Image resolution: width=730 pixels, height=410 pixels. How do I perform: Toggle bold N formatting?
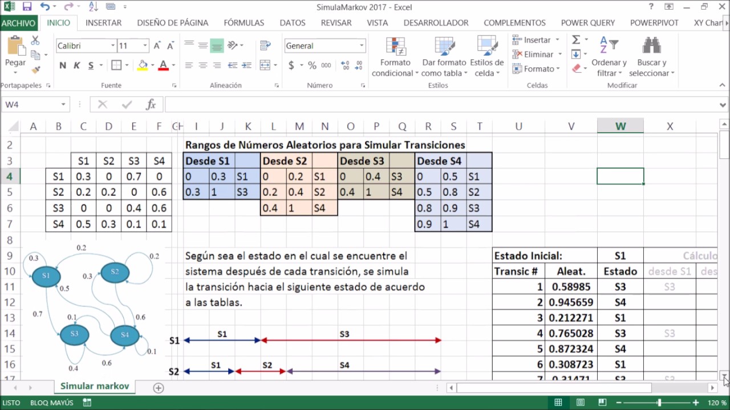coord(63,65)
